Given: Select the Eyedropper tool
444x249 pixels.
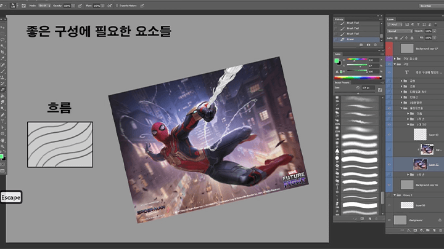Looking at the screenshot, I should 2,58.
